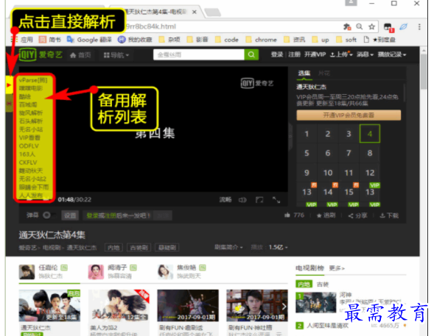The image size is (434, 336).
Task: Open the 应用 apps bookmark
Action: click(22, 40)
